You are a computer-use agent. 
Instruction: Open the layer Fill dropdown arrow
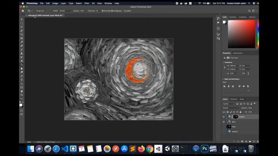(x=254, y=112)
